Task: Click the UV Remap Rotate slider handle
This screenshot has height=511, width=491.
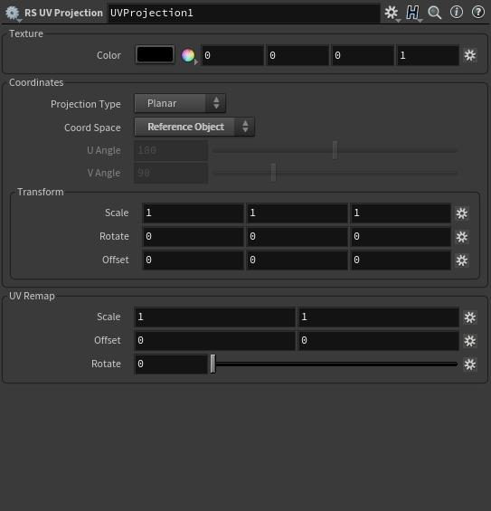Action: pos(212,364)
